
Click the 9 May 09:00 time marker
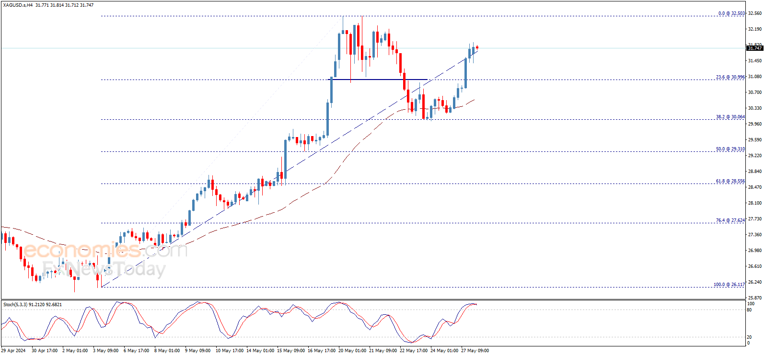[x=197, y=351]
